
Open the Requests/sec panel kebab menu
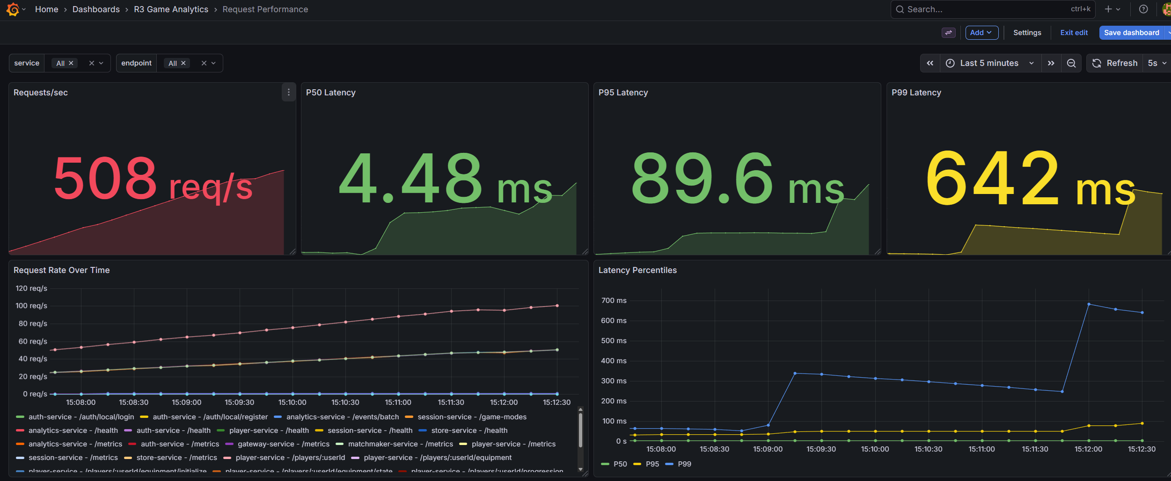[289, 93]
